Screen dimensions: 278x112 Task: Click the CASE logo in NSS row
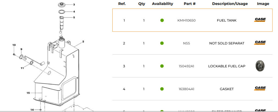coord(260,42)
